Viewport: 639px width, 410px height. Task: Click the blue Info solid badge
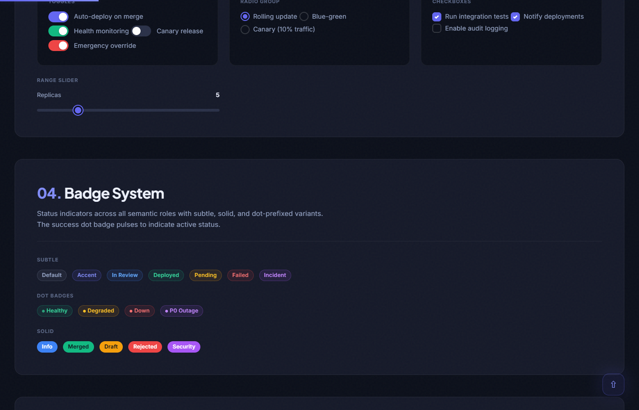(x=47, y=347)
